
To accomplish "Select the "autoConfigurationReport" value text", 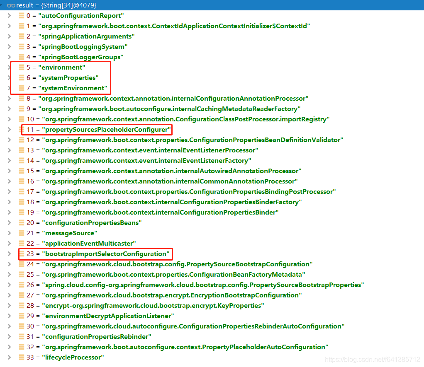I will 81,16.
